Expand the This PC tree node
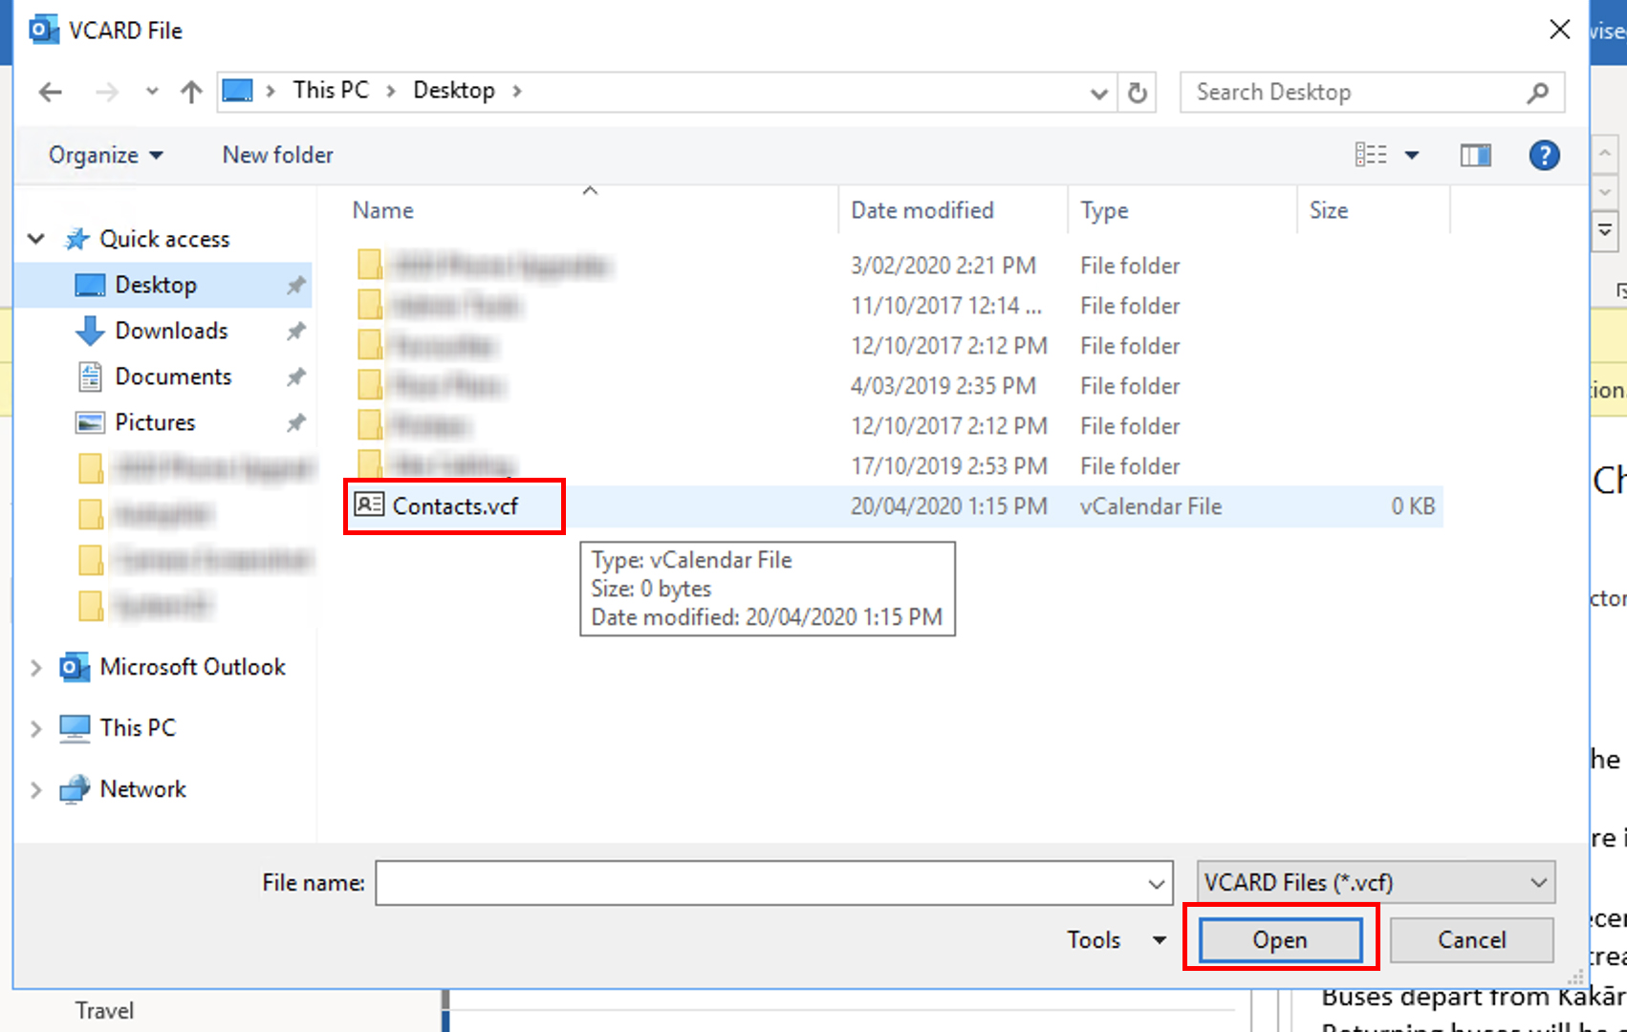 (x=36, y=728)
